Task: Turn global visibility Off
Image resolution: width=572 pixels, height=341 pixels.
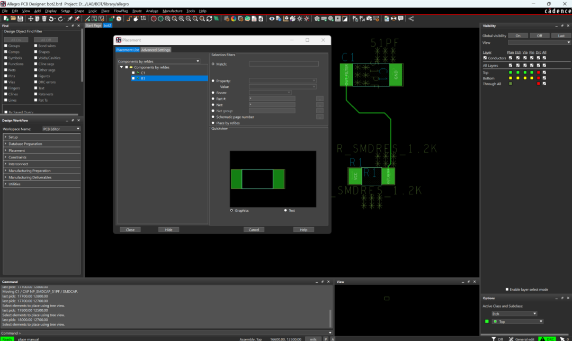Action: click(539, 35)
